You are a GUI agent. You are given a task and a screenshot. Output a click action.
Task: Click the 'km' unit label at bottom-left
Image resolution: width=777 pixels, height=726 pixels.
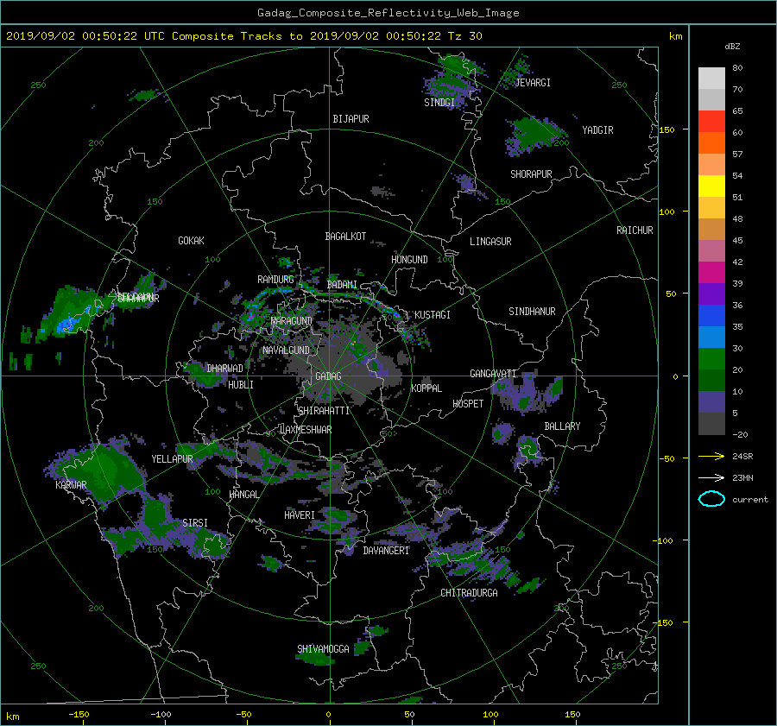(x=13, y=717)
